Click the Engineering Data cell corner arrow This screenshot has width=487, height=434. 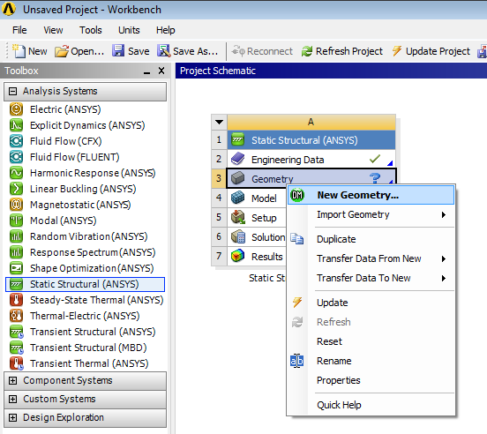pos(390,163)
